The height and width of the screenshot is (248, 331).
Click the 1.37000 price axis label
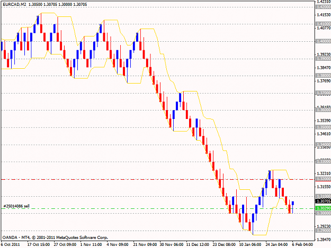coord(323,93)
